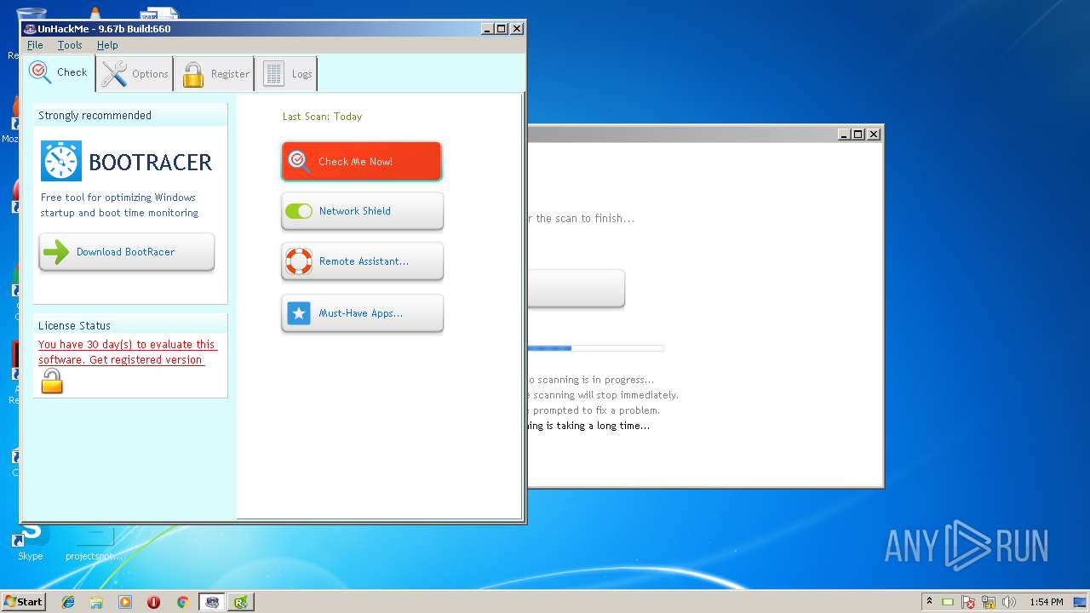Click "scanning is taking a long time..." text
This screenshot has width=1090, height=613.
pos(588,426)
